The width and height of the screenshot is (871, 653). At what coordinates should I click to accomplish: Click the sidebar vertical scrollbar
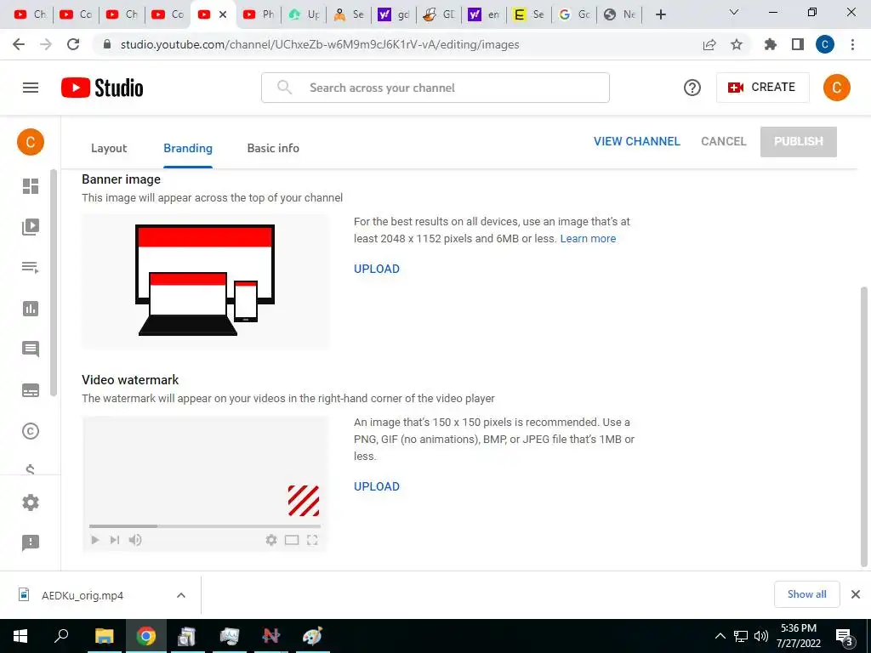click(54, 283)
